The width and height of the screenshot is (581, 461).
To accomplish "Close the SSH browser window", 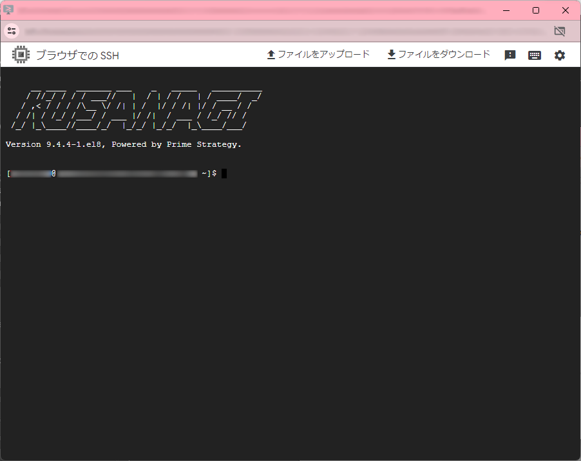I will [566, 10].
